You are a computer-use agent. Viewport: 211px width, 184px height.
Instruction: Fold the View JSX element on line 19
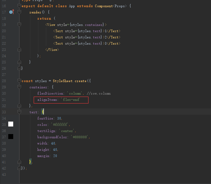19,25
